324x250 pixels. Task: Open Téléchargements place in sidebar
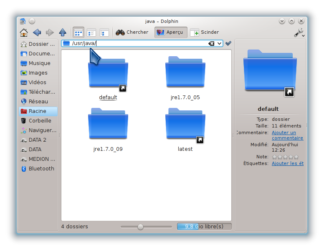click(38, 92)
